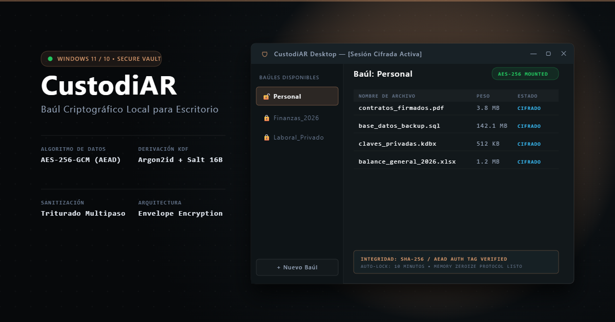The width and height of the screenshot is (615, 322).
Task: Click the CustodiAR main title
Action: [109, 85]
